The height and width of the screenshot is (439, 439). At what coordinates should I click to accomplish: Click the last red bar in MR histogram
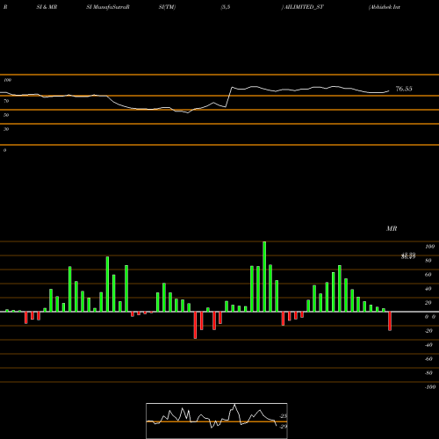click(x=390, y=321)
